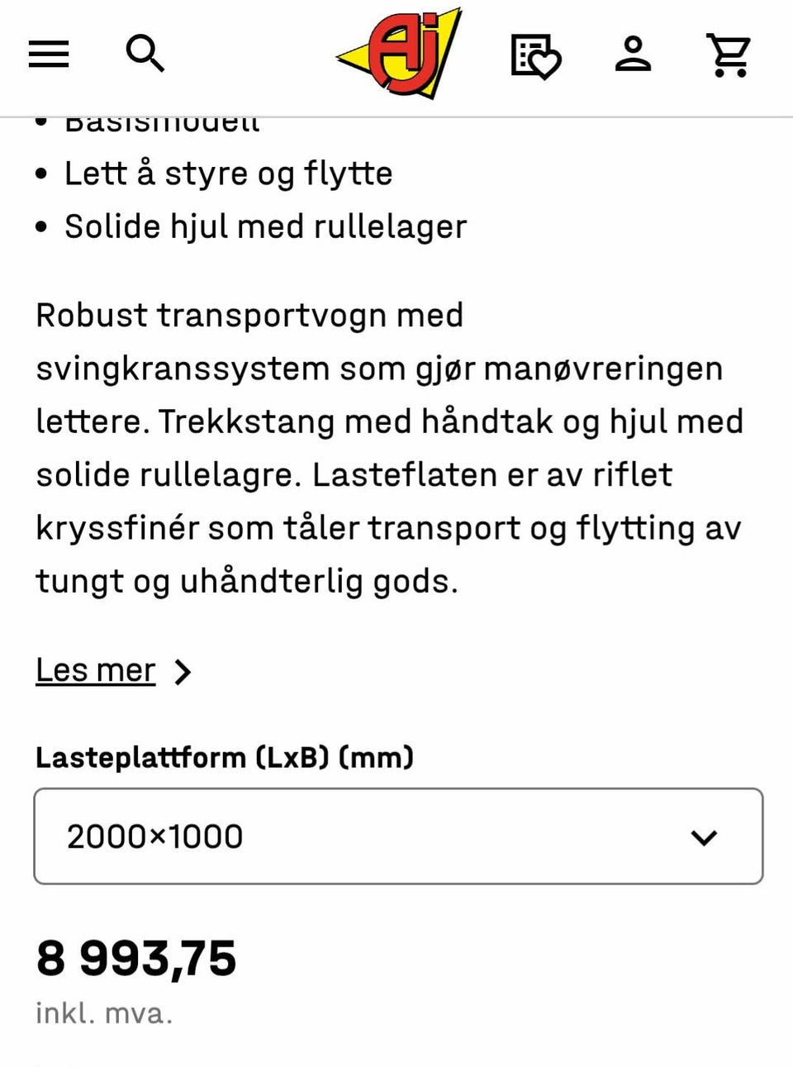
Task: Click the inkl. mva. text
Action: point(104,1012)
